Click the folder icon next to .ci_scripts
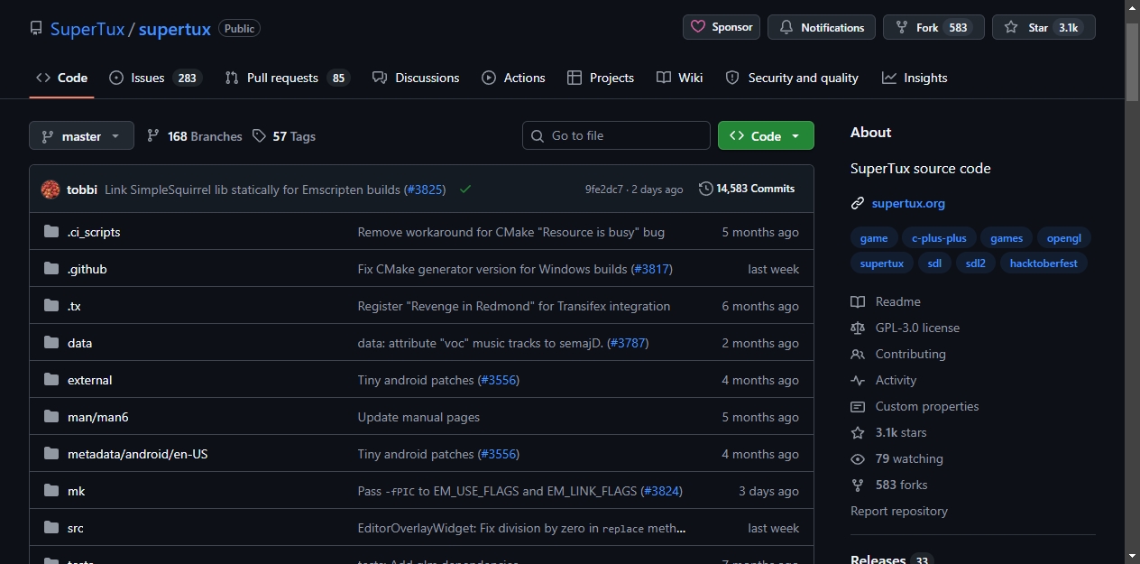The image size is (1140, 564). pyautogui.click(x=51, y=232)
